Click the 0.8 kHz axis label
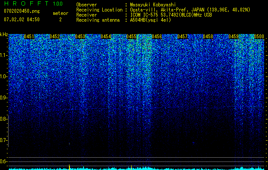The image size is (268, 170). click(x=4, y=119)
